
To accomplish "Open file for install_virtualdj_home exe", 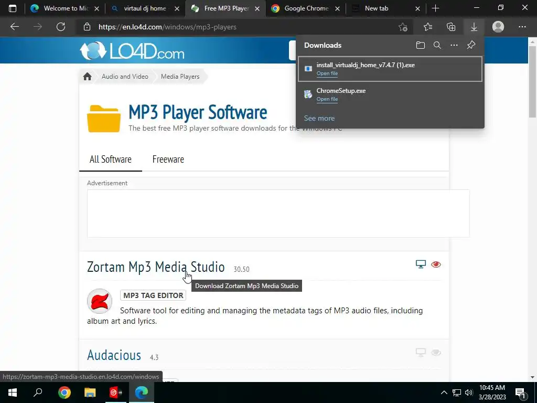I will pyautogui.click(x=327, y=73).
